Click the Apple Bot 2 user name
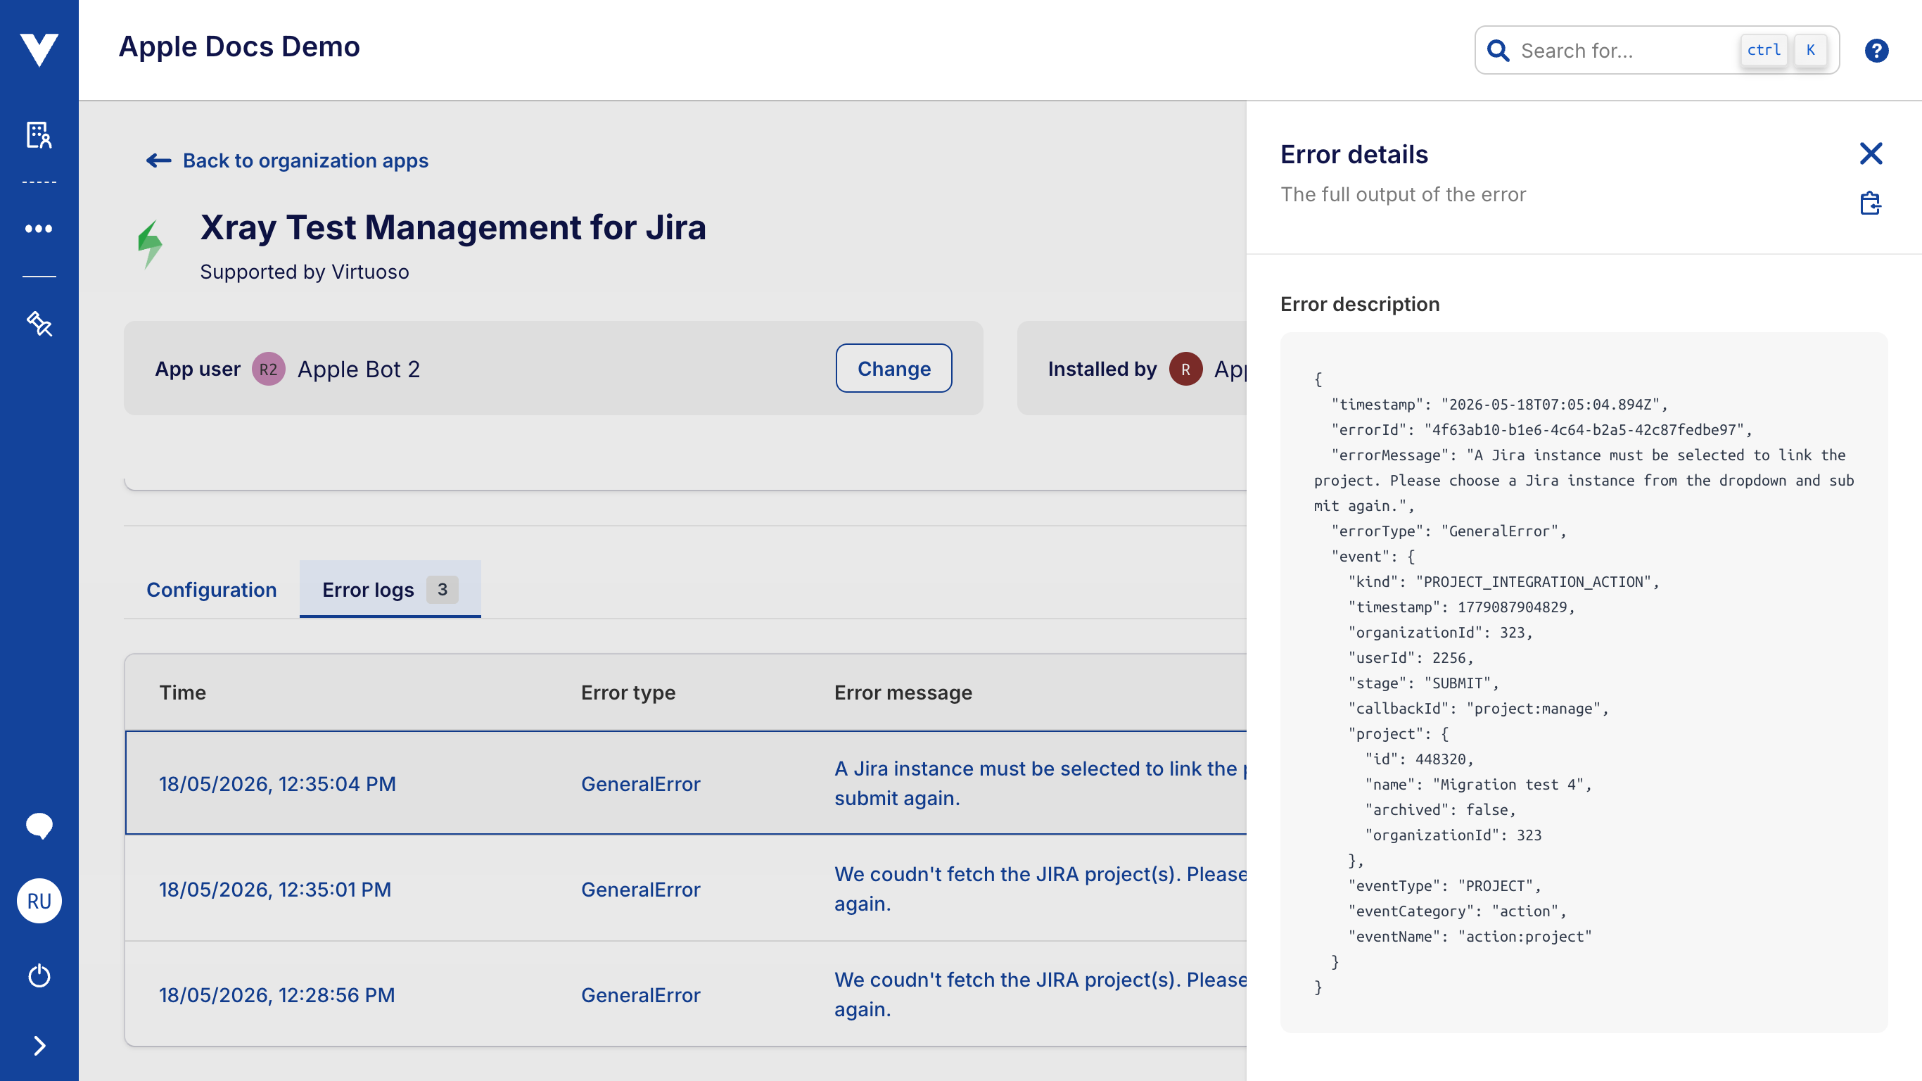The width and height of the screenshot is (1922, 1081). tap(359, 369)
